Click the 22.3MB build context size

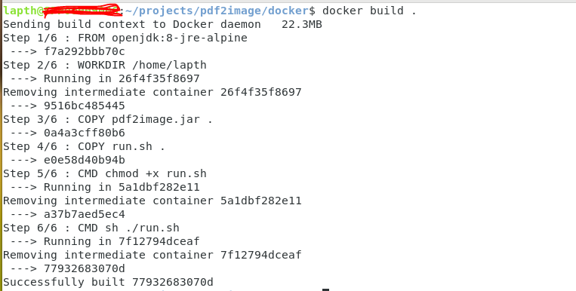pyautogui.click(x=302, y=25)
